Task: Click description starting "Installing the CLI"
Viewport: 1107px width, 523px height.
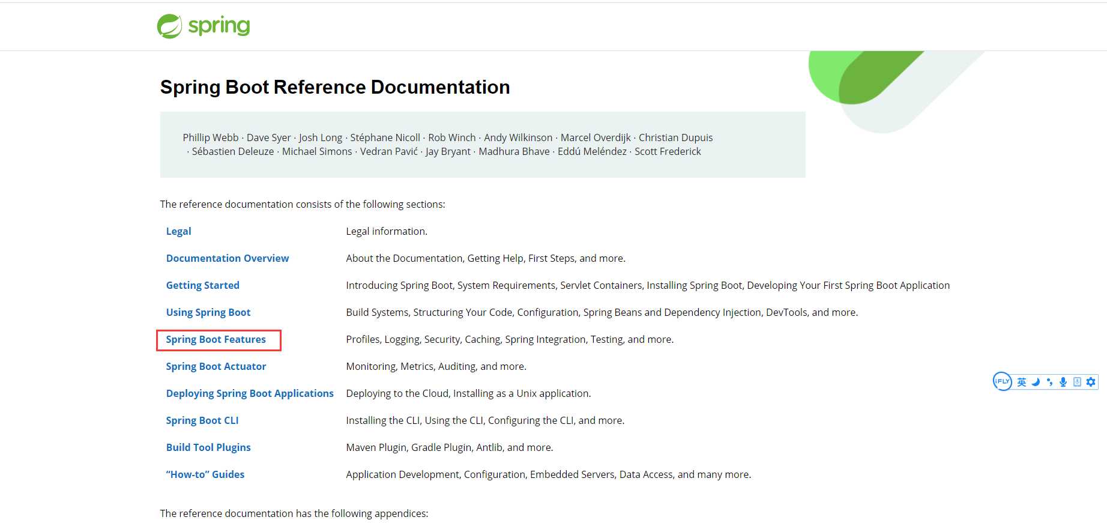Action: (x=485, y=420)
